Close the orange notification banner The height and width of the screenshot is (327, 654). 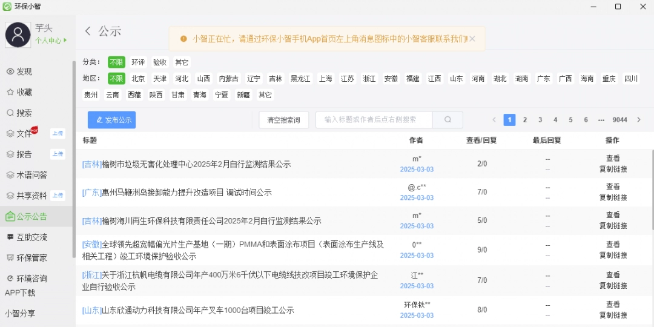472,39
